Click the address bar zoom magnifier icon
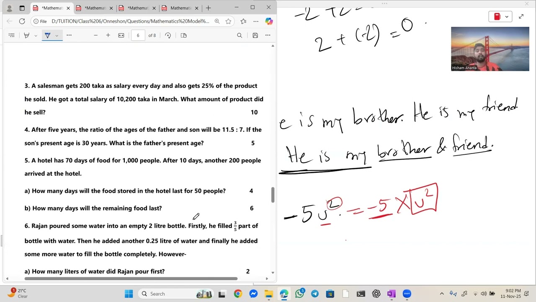Viewport: 536px width, 302px height. coord(217,21)
